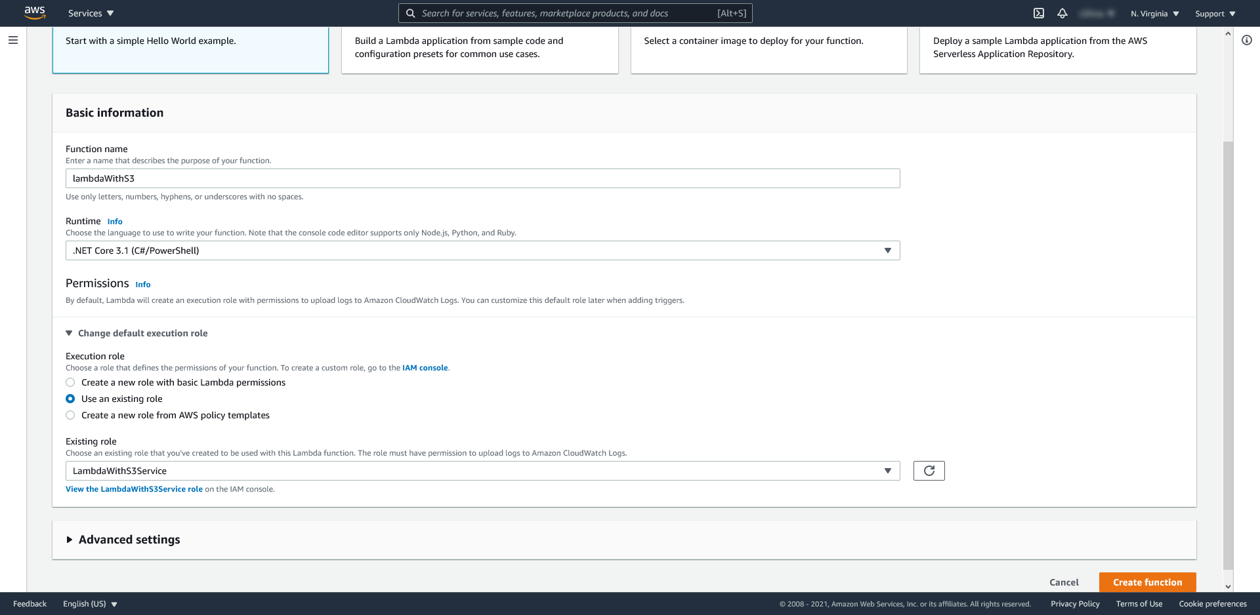Open the Terms of Use link

click(1139, 604)
